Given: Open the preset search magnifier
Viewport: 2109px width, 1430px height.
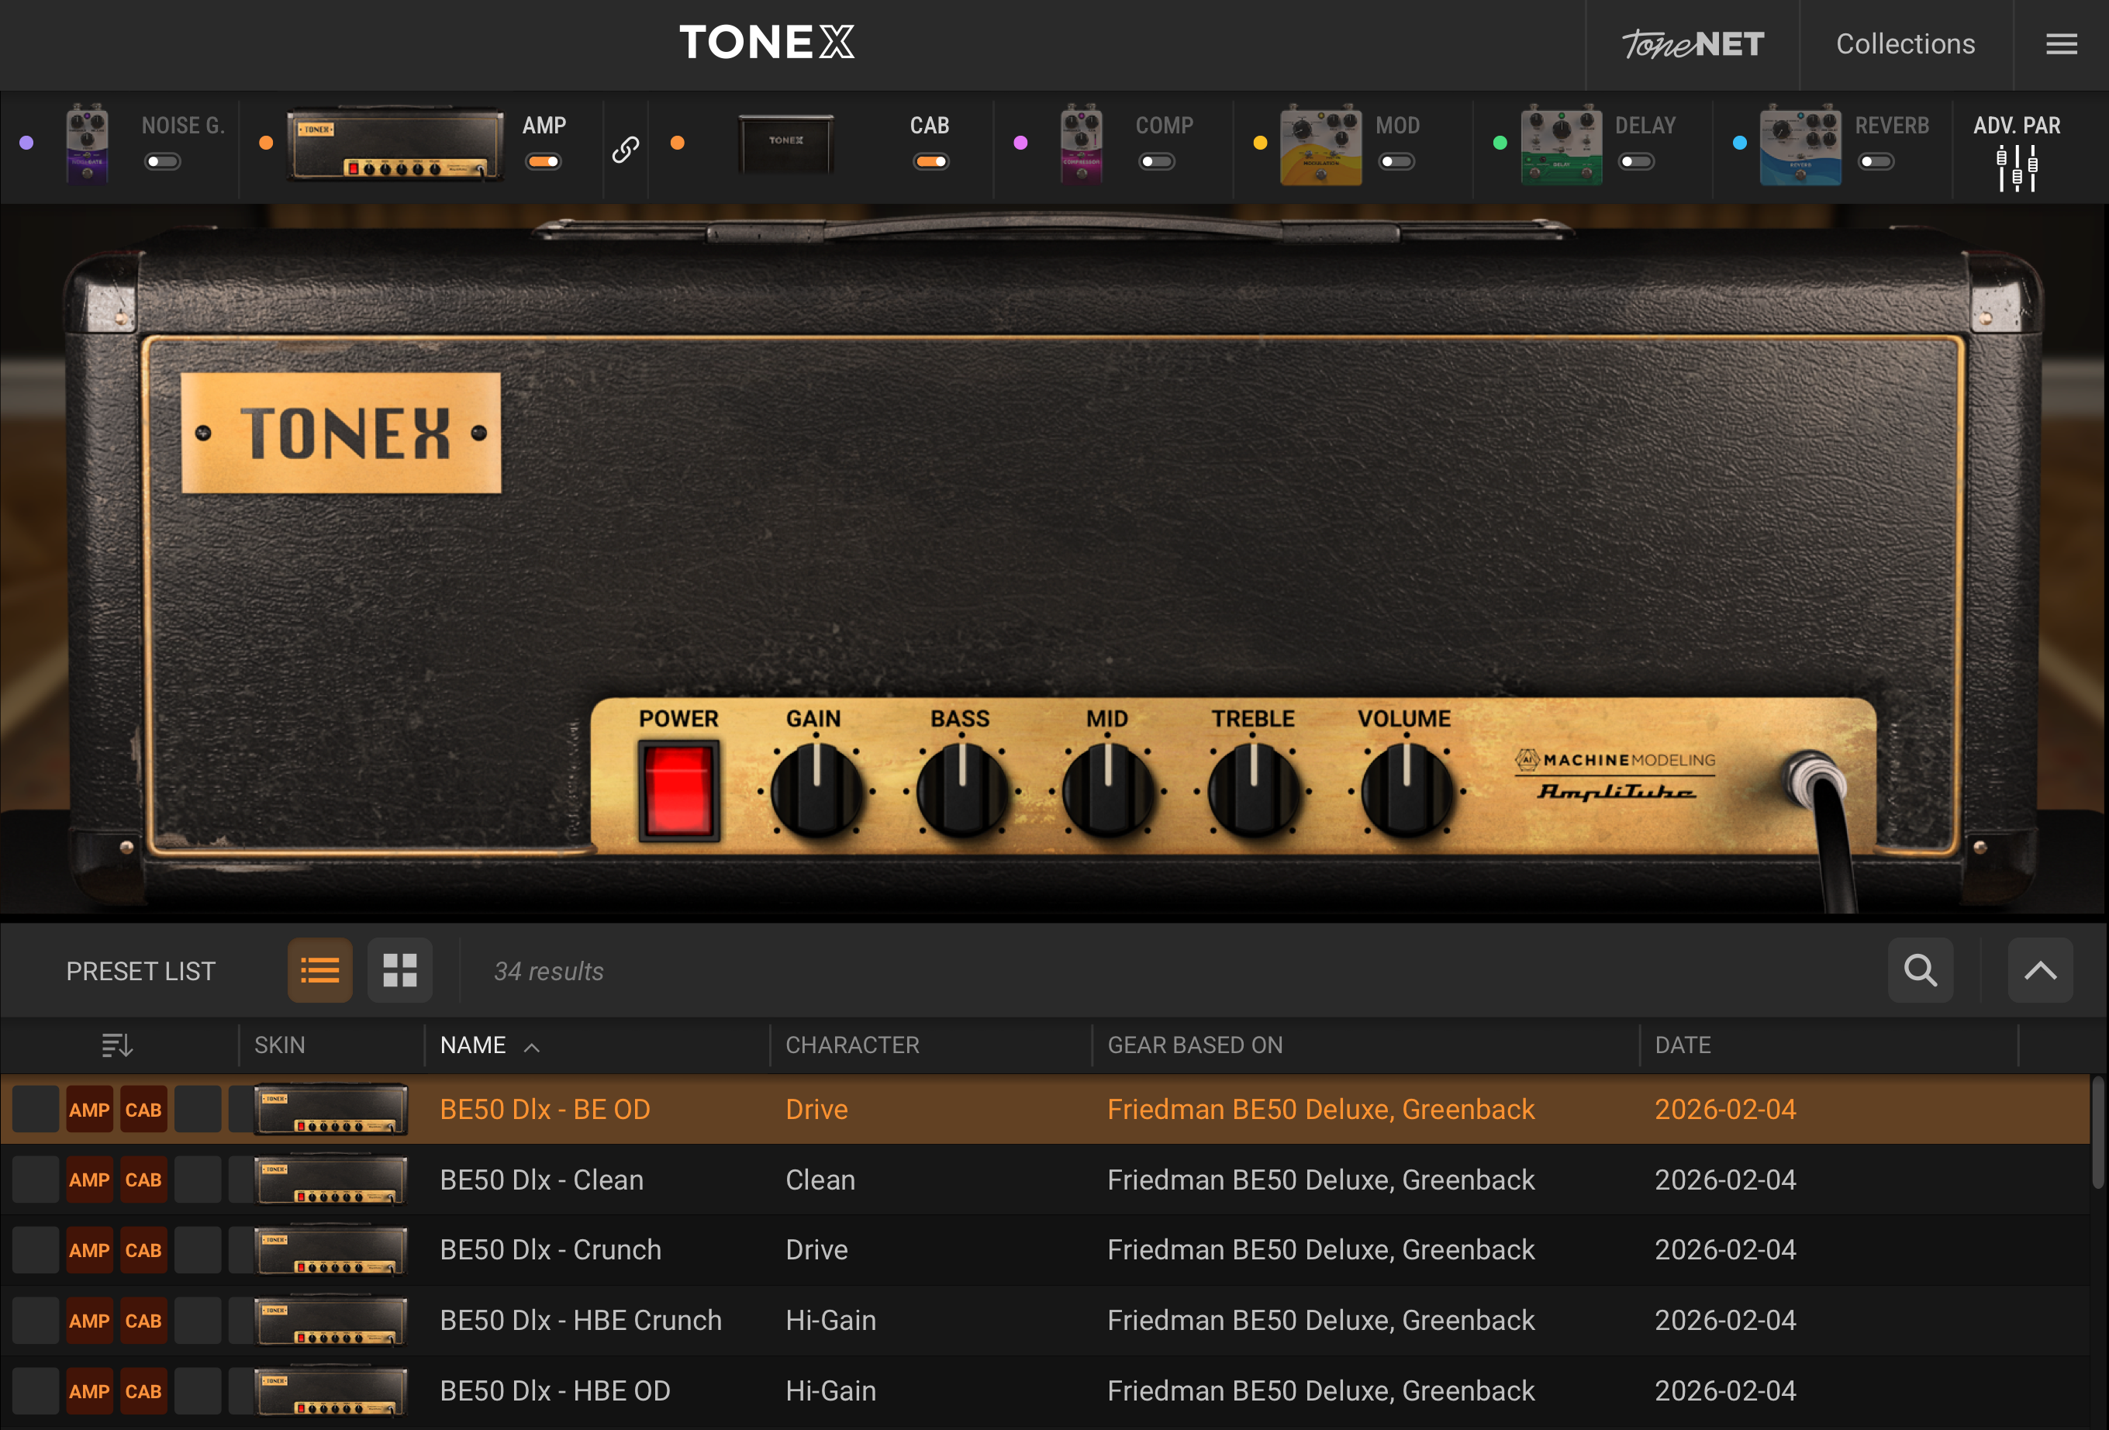Looking at the screenshot, I should 1921,970.
